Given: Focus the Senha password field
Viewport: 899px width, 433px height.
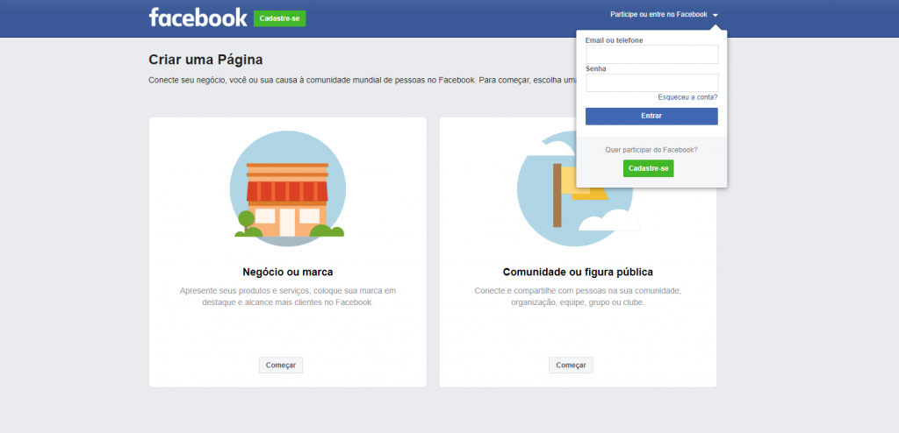Looking at the screenshot, I should [x=651, y=82].
